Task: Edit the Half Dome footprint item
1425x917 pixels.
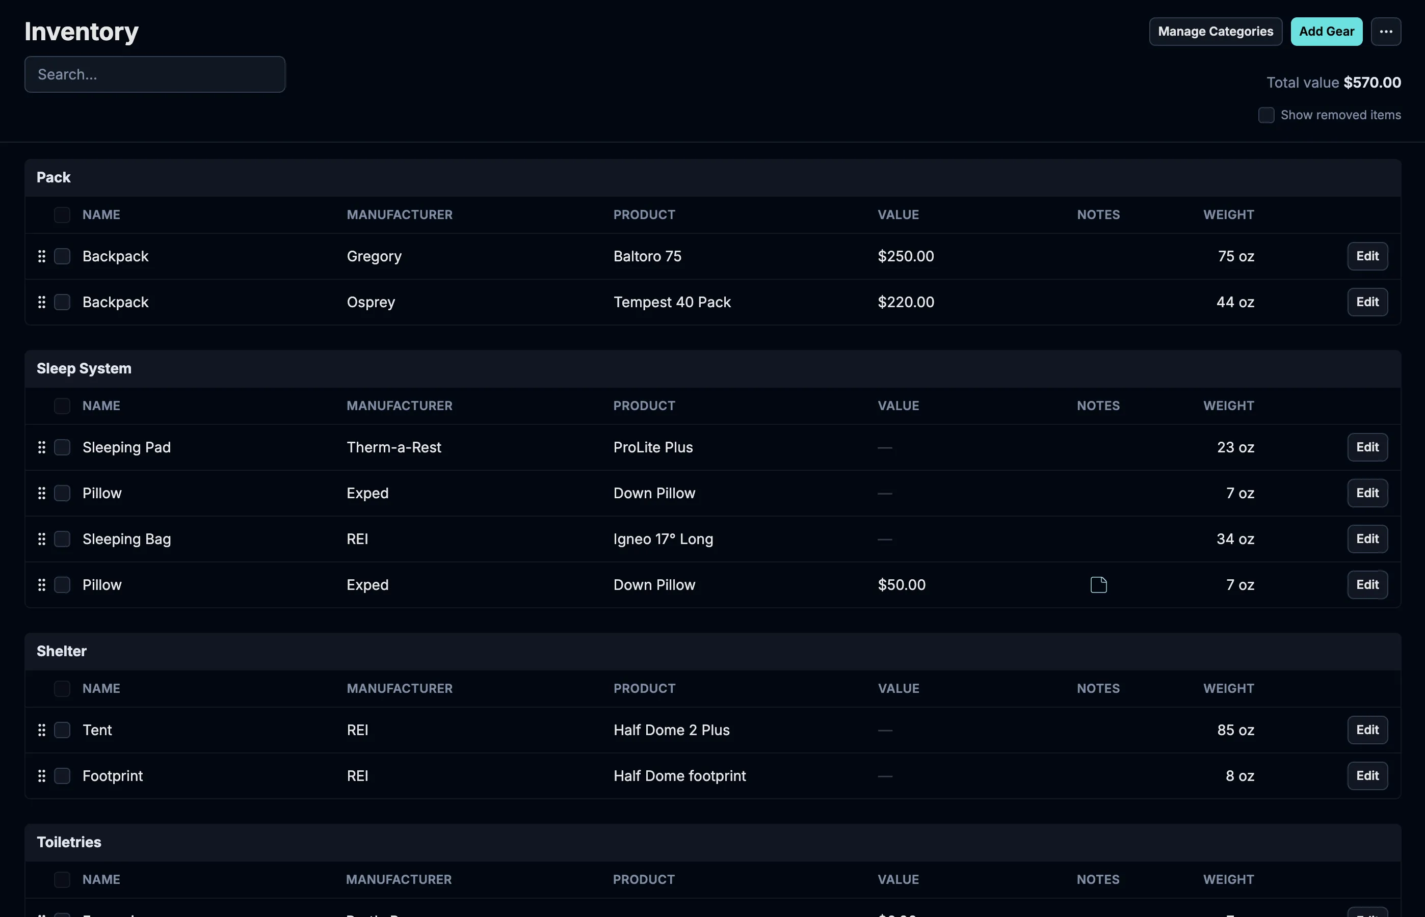Action: point(1367,775)
